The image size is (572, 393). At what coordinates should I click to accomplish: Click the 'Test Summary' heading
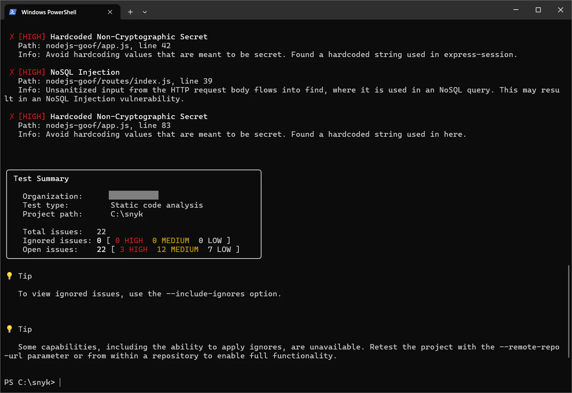pyautogui.click(x=41, y=178)
